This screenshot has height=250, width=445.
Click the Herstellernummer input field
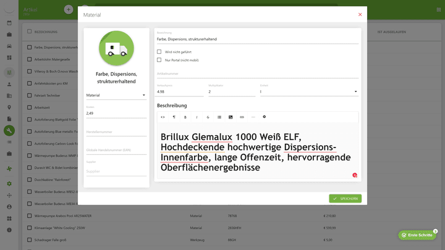click(116, 132)
